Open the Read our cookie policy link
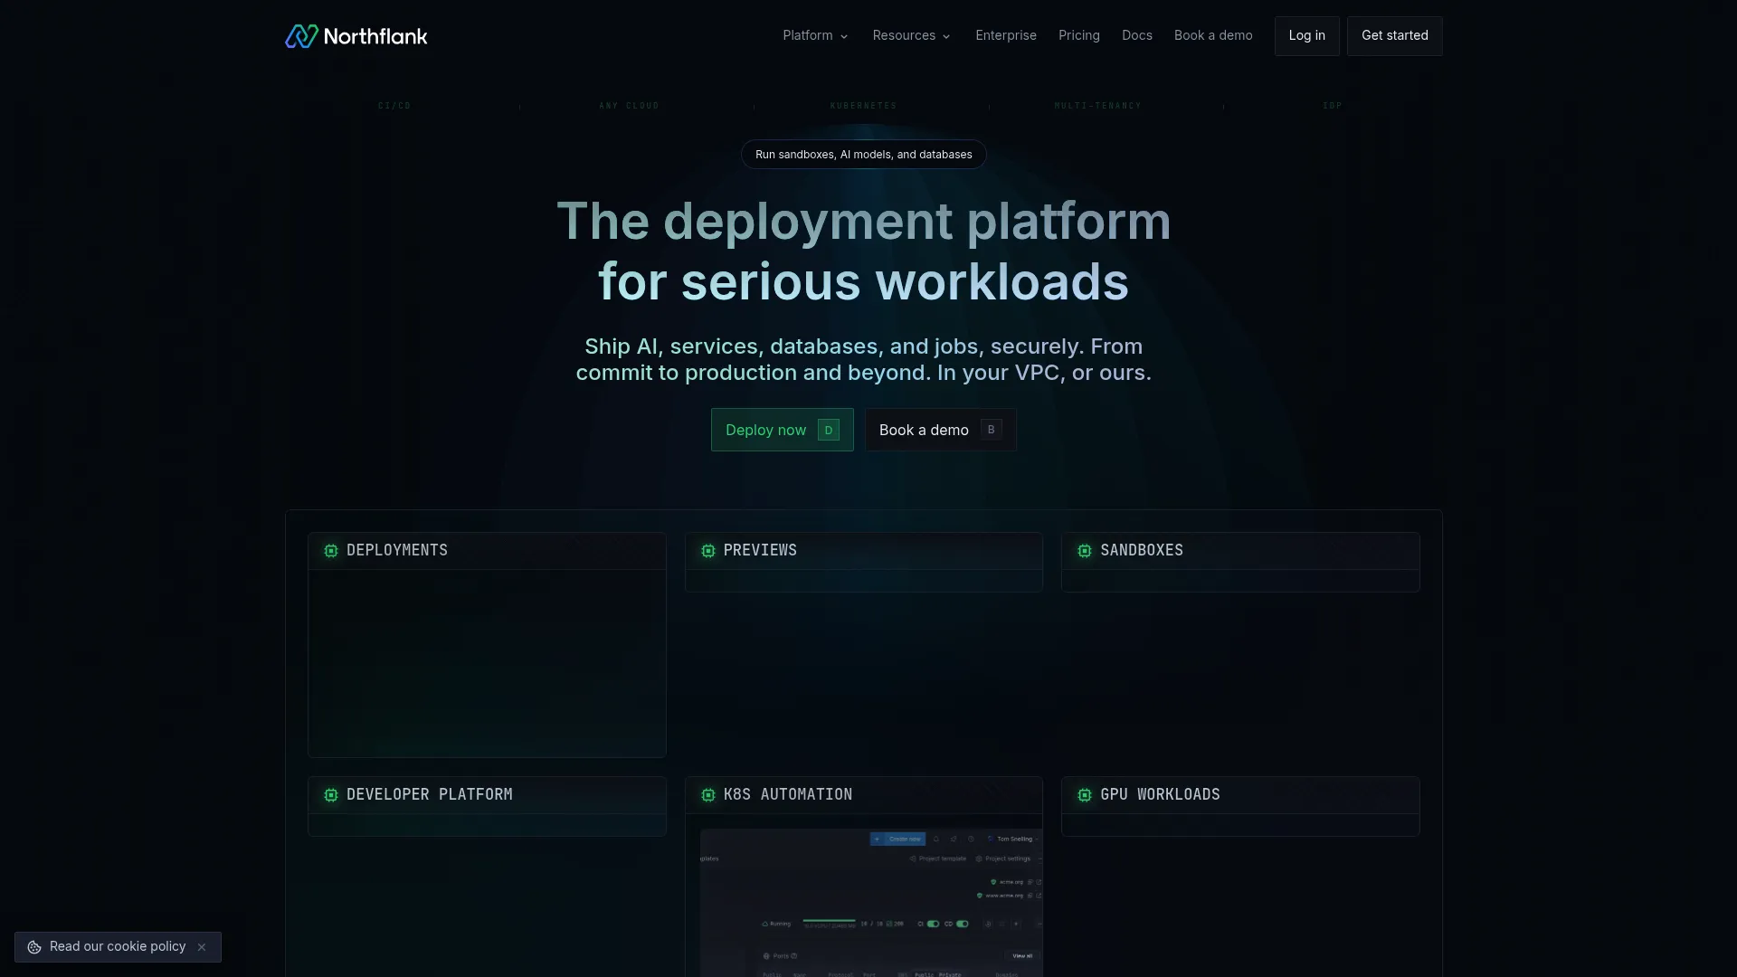Screen dimensions: 1737x977 point(118,946)
